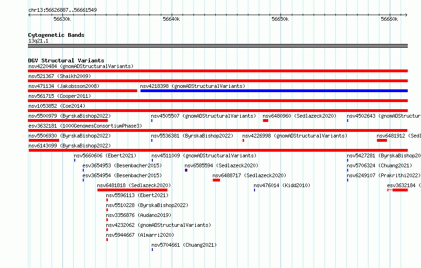Viewport: 421px width, 268px height.
Task: Click nsv6249107 (Prakrithi2022) label
Action: pyautogui.click(x=384, y=175)
